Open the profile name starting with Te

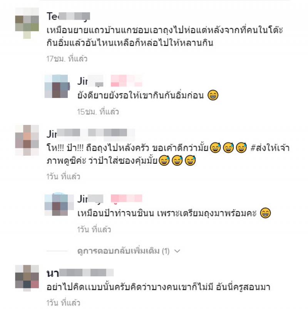click(68, 17)
